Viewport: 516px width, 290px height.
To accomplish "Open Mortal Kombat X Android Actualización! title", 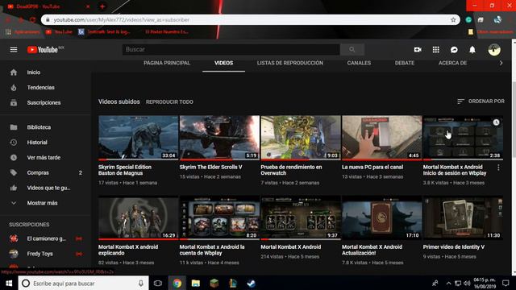I will [372, 250].
